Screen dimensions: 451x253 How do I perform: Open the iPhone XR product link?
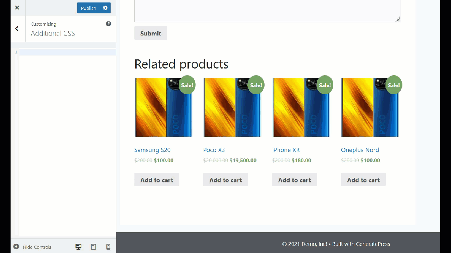point(286,150)
